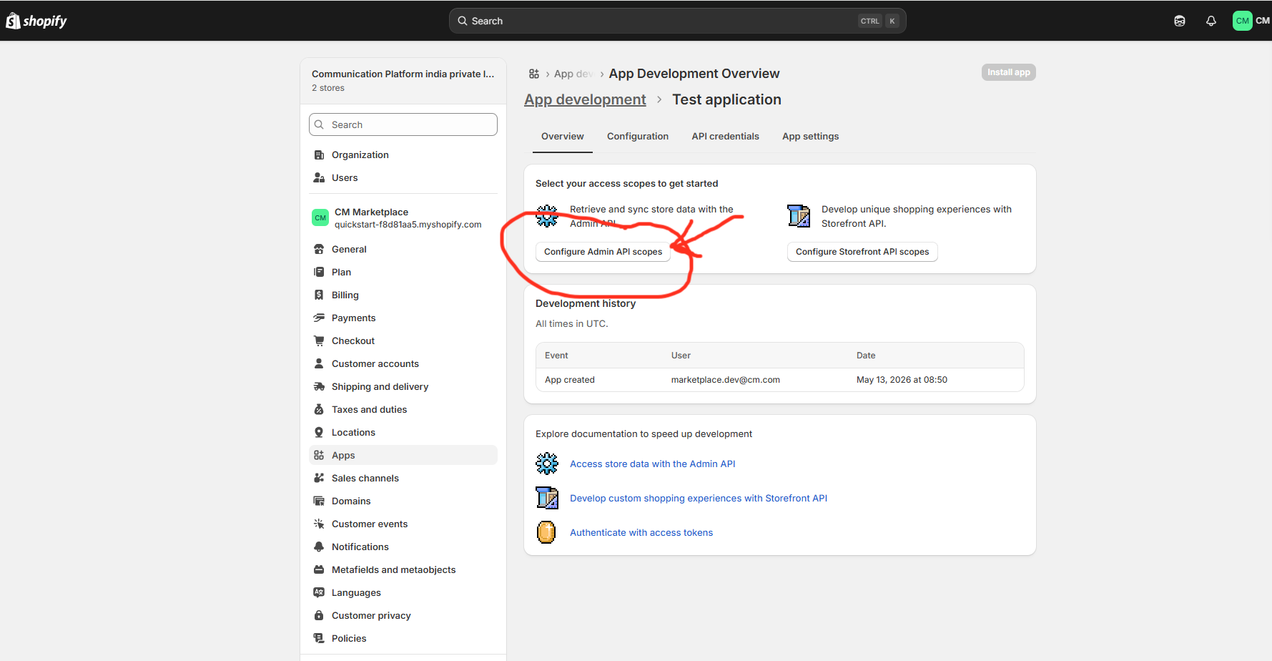This screenshot has width=1272, height=661.
Task: Click the Billing icon in sidebar
Action: click(x=319, y=295)
